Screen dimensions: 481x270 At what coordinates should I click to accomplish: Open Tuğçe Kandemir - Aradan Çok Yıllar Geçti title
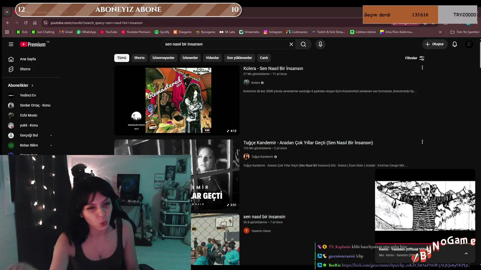click(308, 142)
